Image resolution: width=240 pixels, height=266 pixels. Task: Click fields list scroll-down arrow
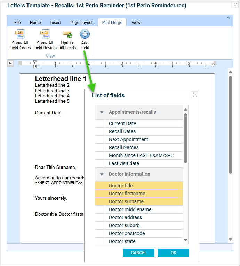tap(186, 240)
